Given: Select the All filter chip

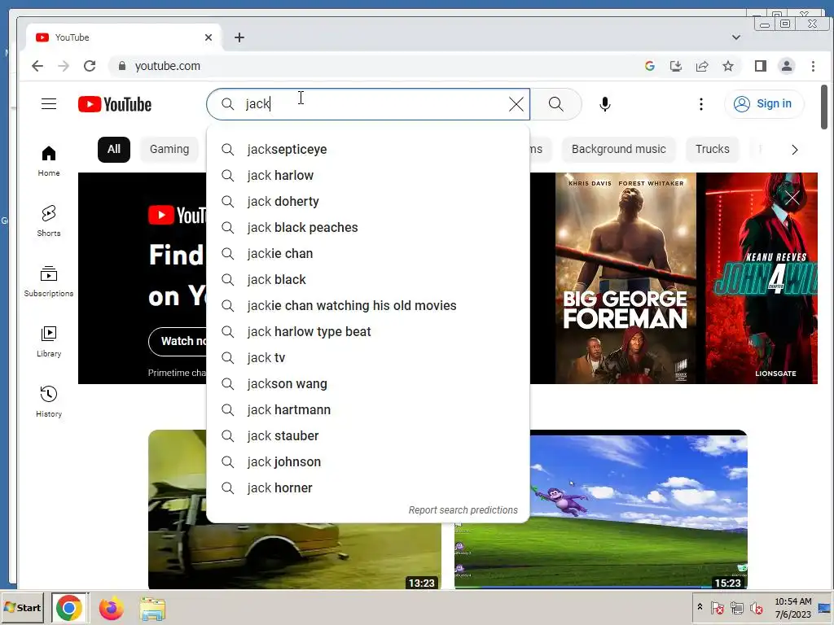Looking at the screenshot, I should point(114,150).
